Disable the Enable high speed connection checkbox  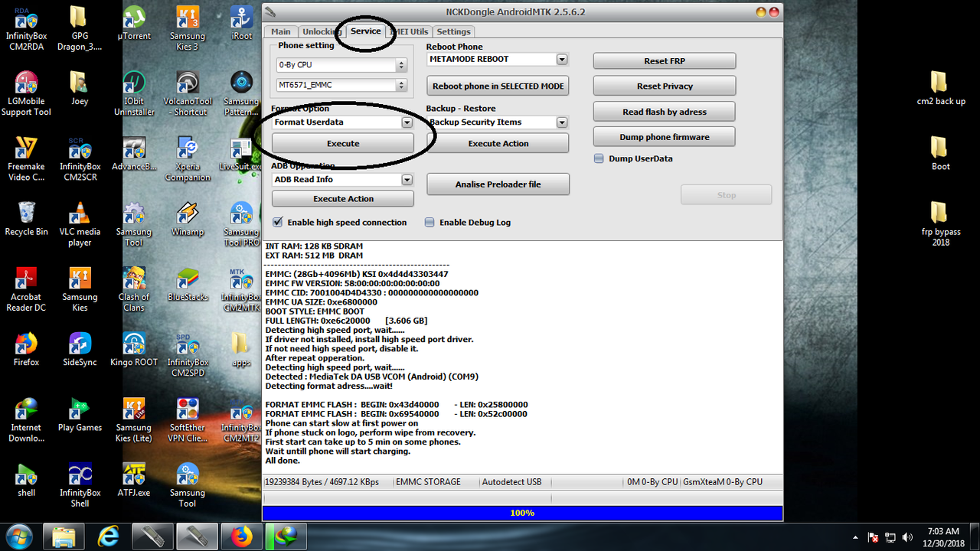coord(278,222)
